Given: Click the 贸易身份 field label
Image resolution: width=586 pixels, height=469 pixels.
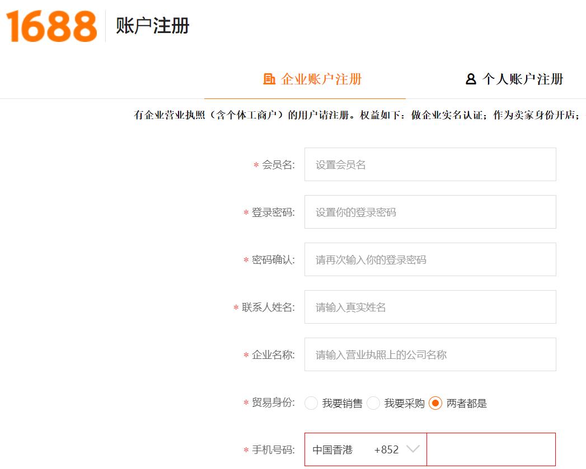Looking at the screenshot, I should (x=273, y=403).
